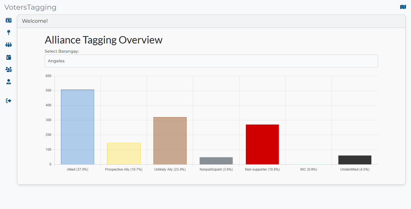Click the 600 y-axis value
The image size is (411, 209).
pos(48,76)
